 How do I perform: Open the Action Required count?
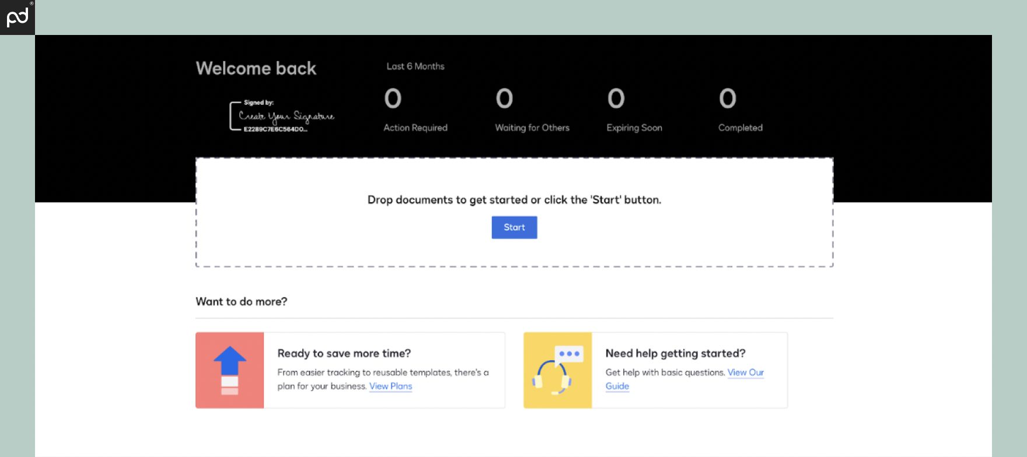415,110
